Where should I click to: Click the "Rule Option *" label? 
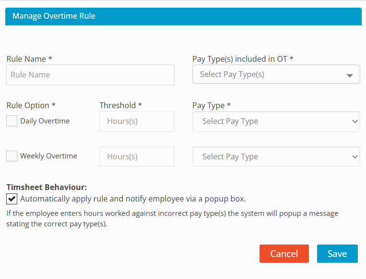click(31, 105)
